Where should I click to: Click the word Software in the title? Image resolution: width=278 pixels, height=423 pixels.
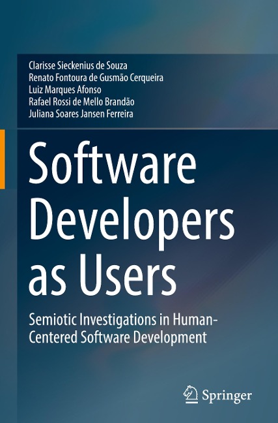tap(113, 163)
